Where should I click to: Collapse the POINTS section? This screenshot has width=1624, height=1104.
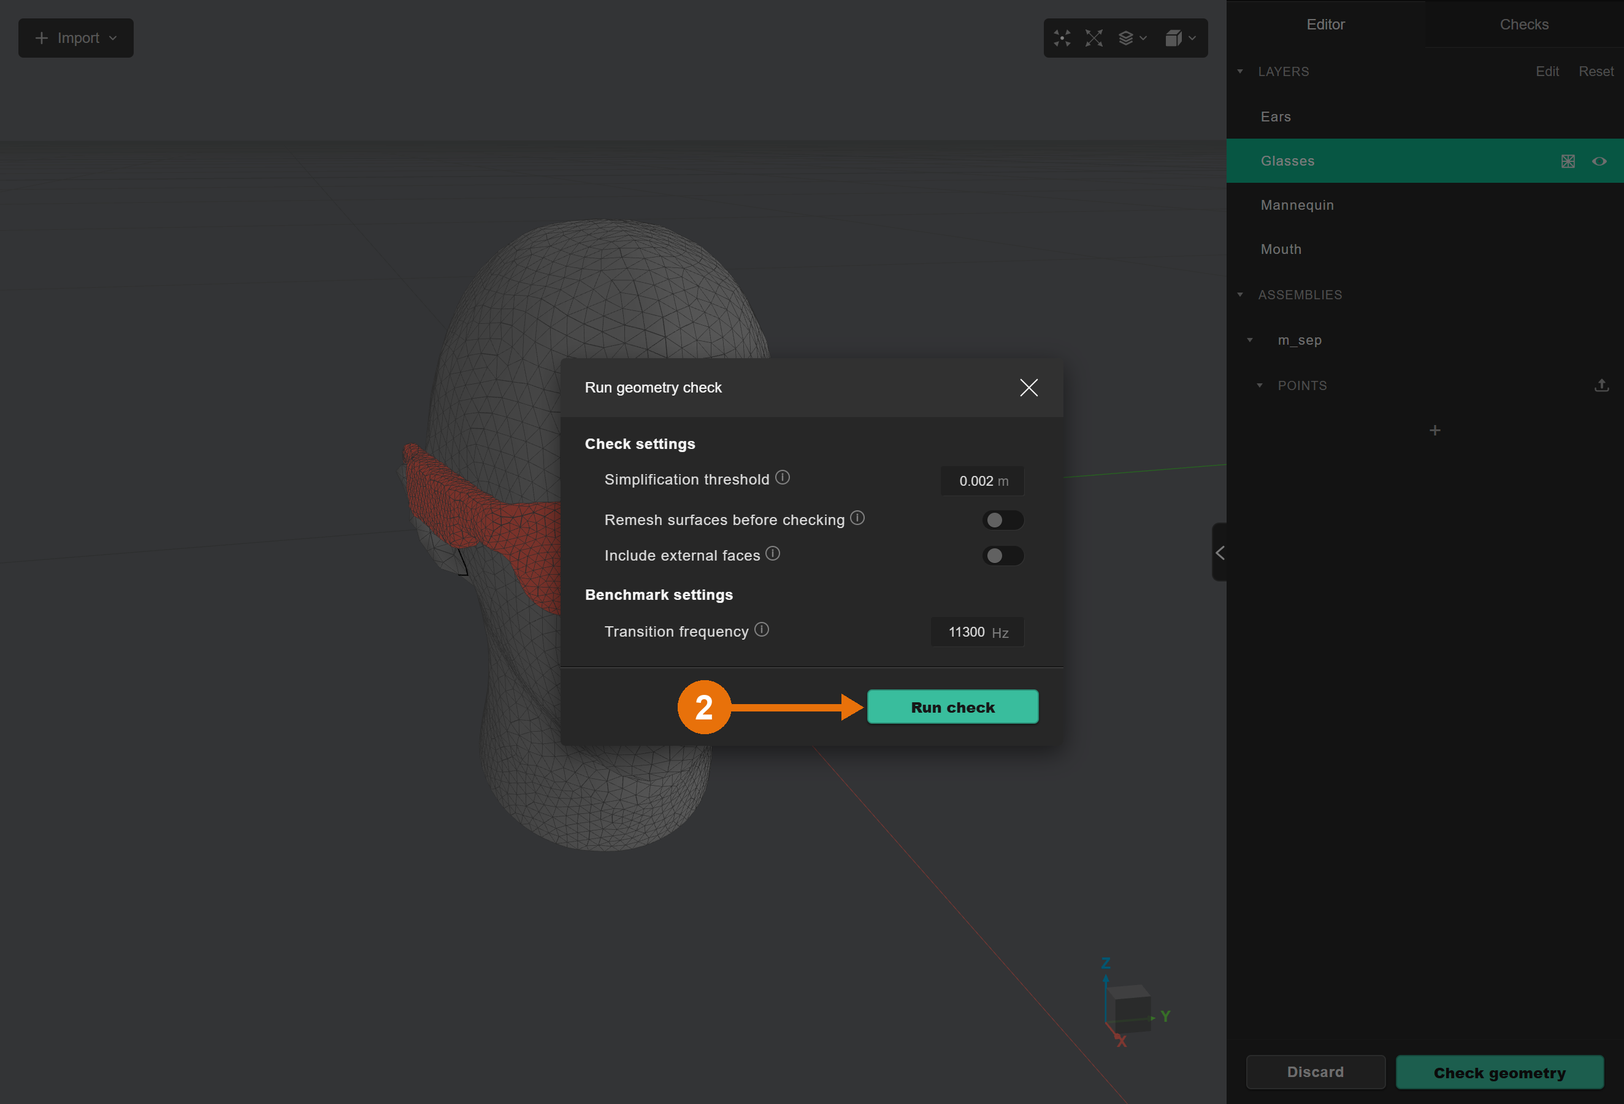click(x=1259, y=386)
